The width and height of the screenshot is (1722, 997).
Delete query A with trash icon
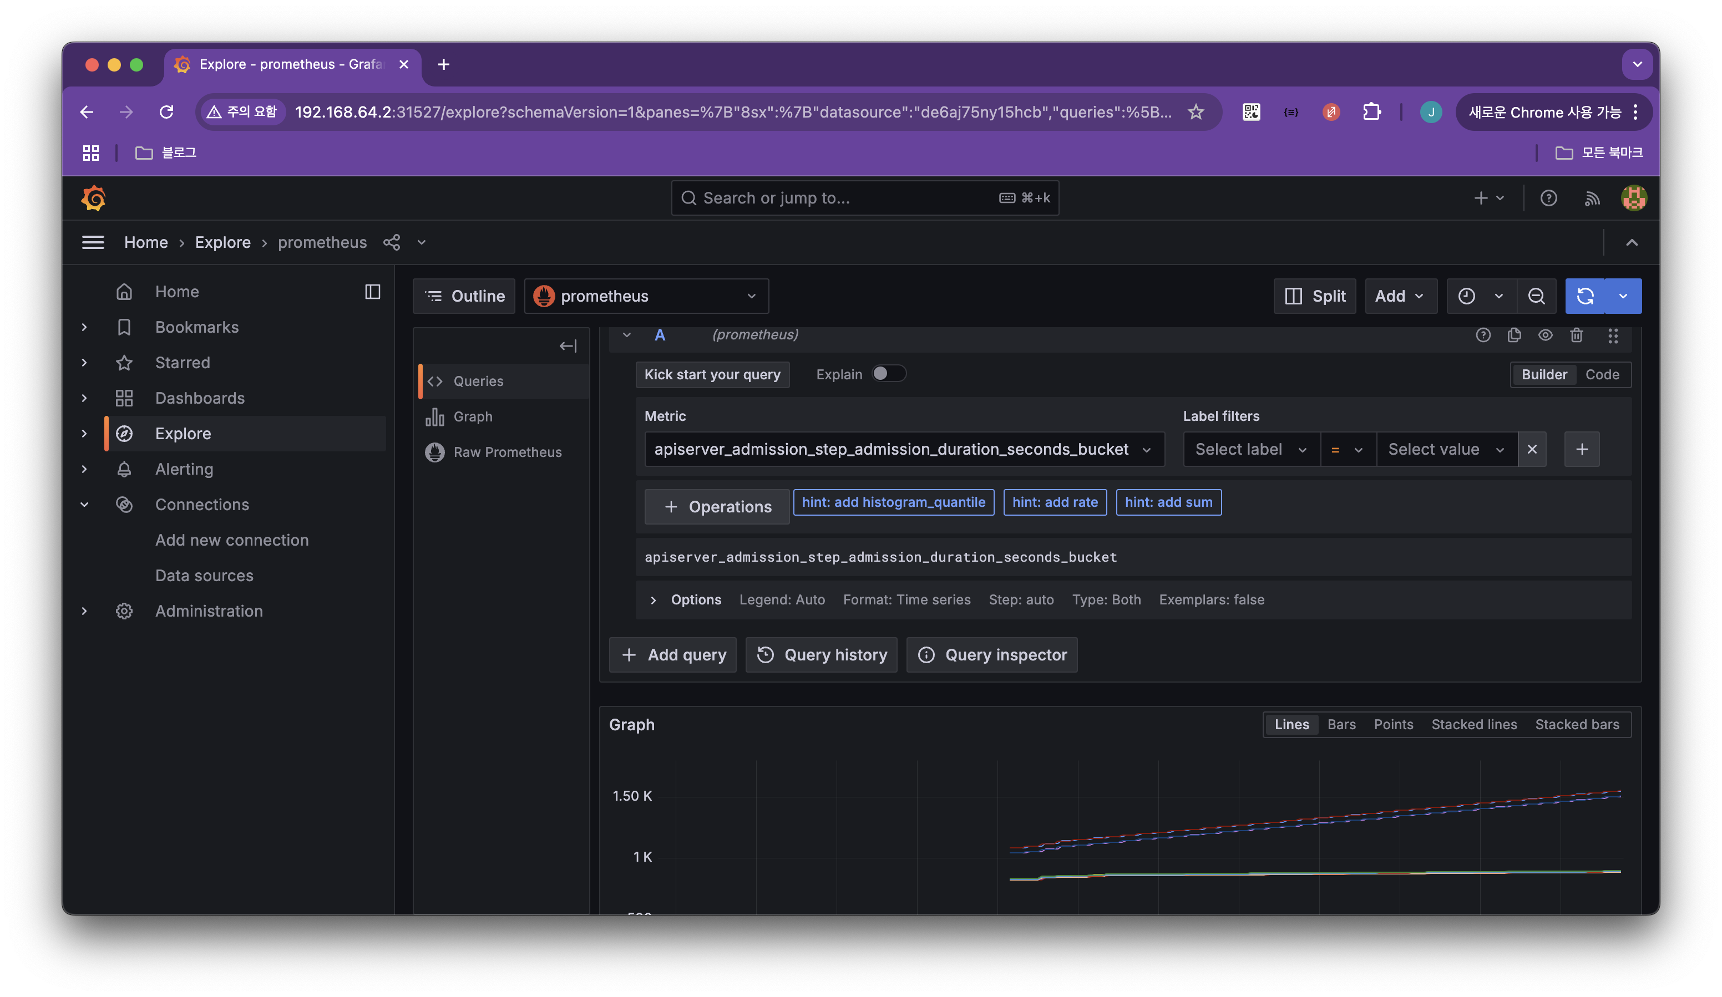(x=1576, y=334)
